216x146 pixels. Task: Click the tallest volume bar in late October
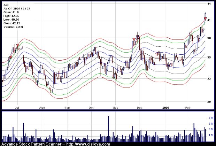pyautogui.click(x=108, y=129)
